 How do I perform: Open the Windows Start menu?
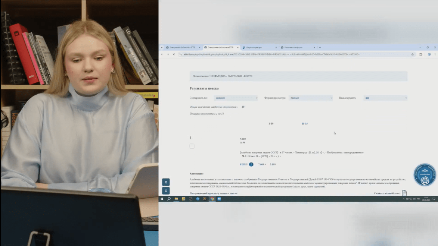click(x=162, y=199)
